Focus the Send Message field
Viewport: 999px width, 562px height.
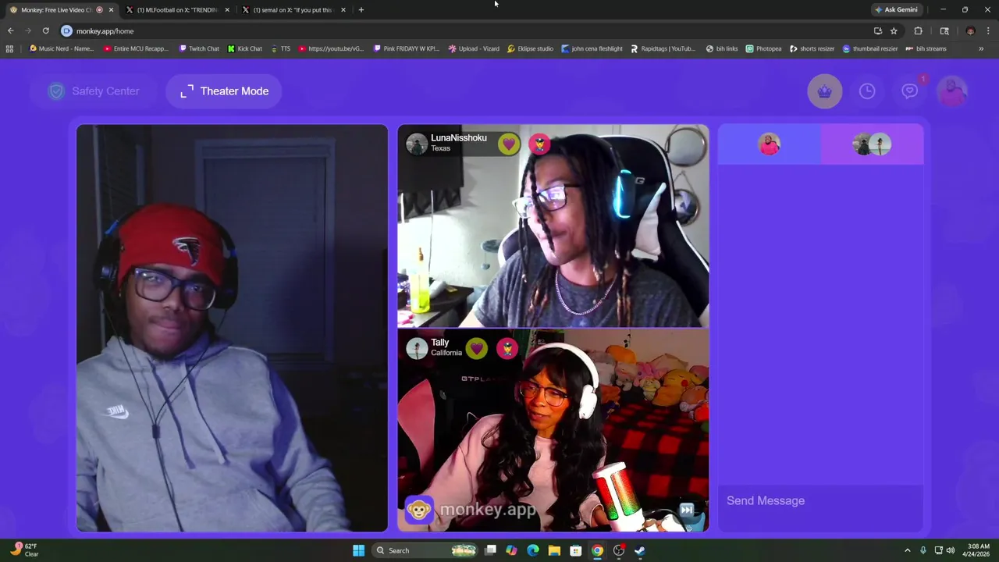(820, 501)
